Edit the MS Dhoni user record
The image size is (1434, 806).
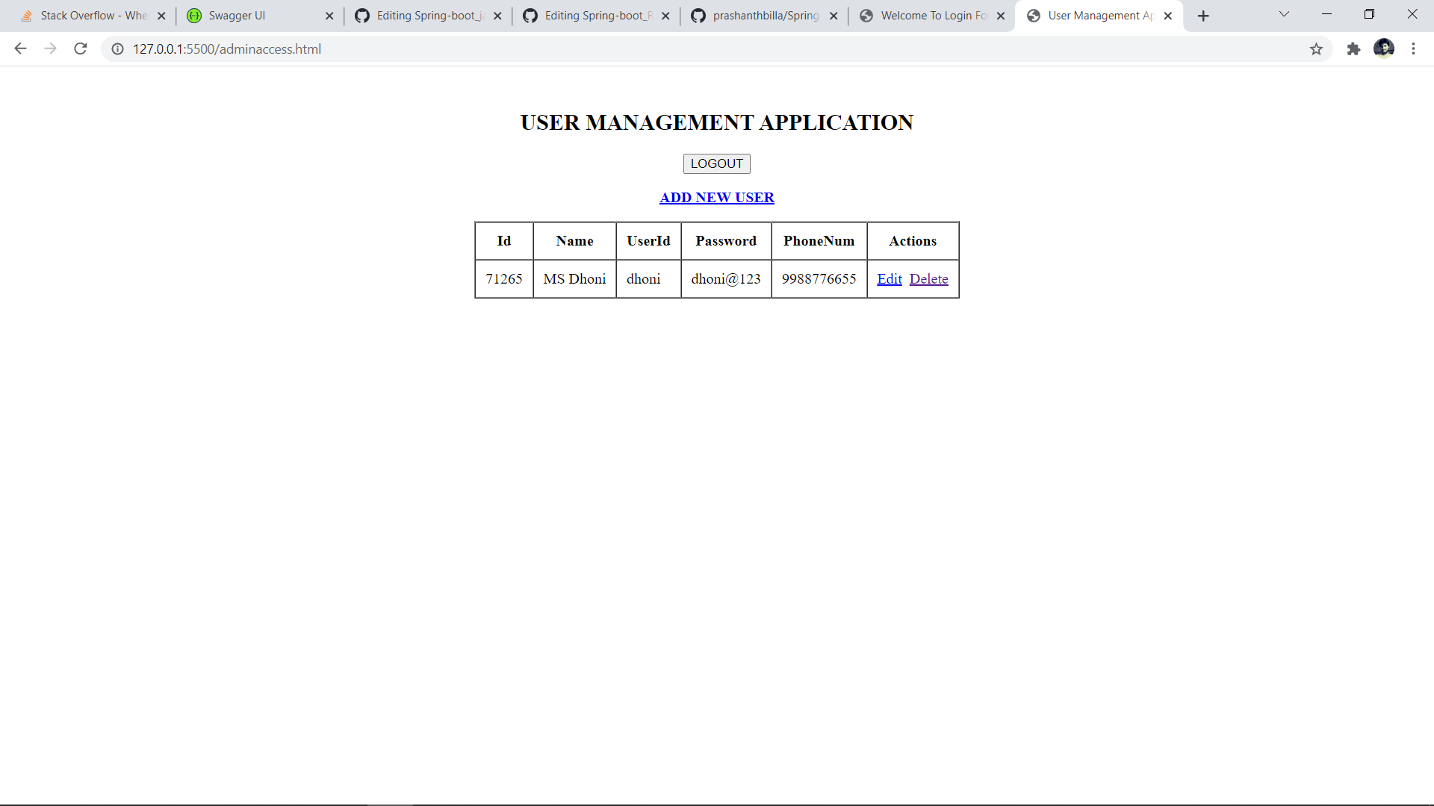tap(889, 278)
